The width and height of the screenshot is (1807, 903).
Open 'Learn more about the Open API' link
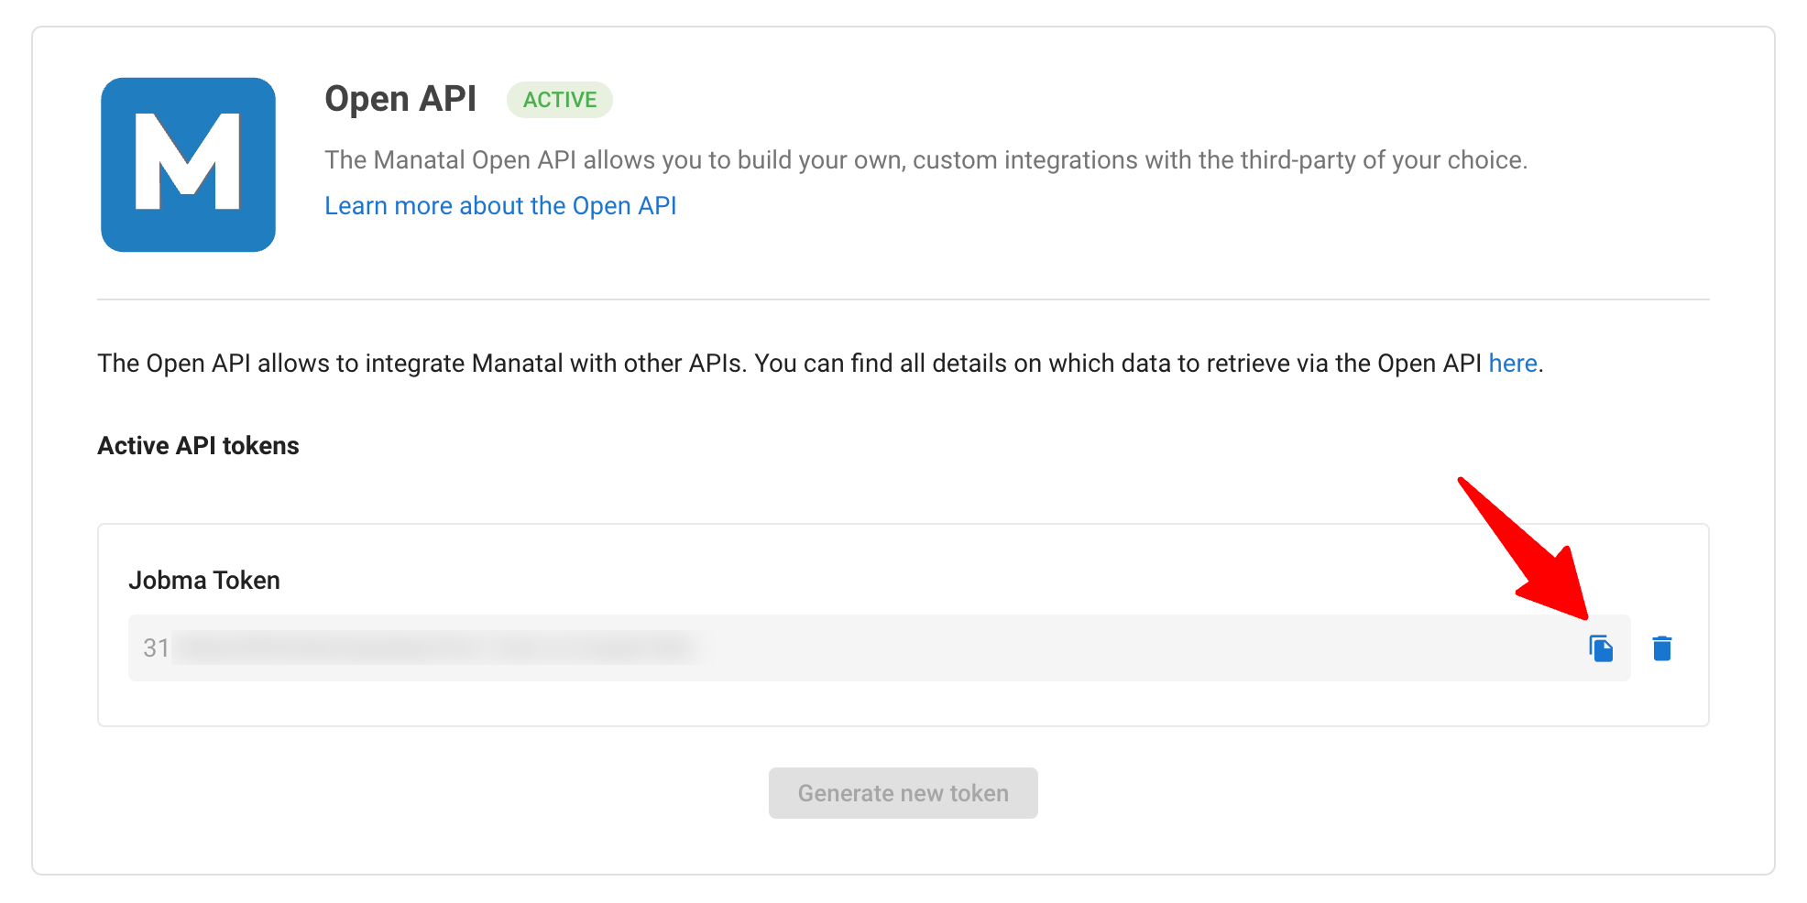(500, 205)
